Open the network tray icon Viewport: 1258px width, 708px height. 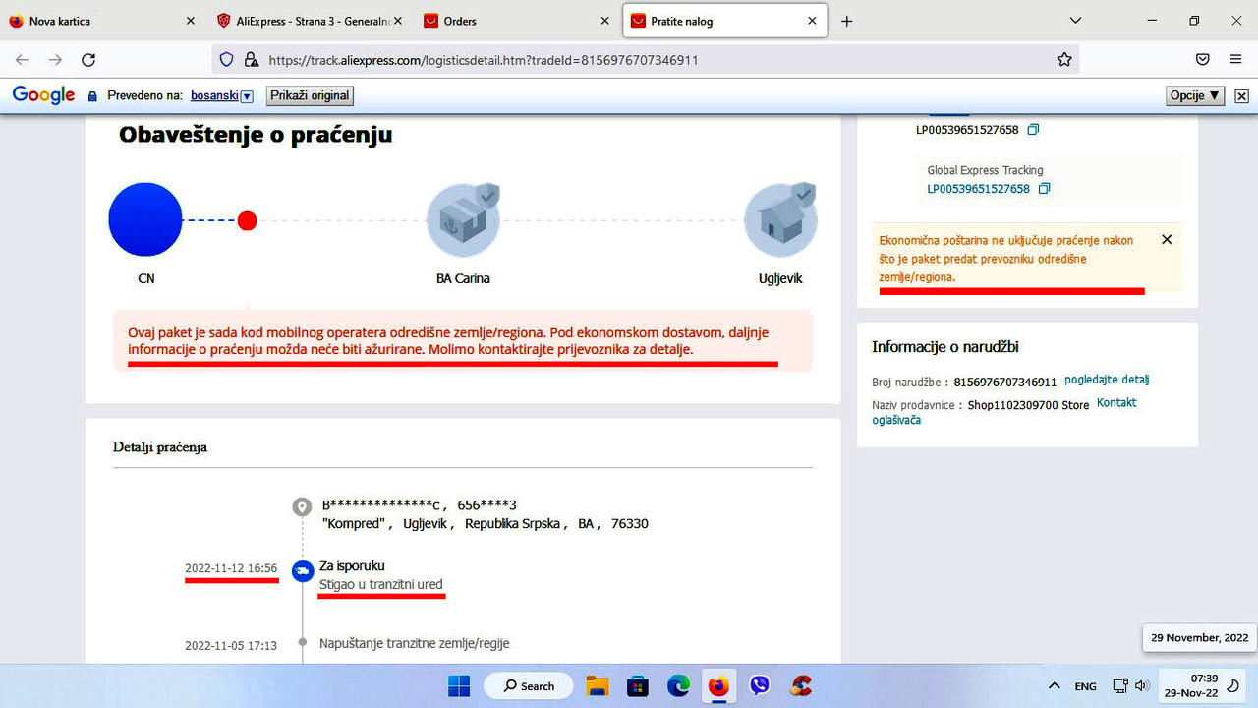tap(1119, 686)
